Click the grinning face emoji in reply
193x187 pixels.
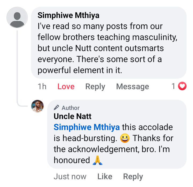tap(125, 138)
